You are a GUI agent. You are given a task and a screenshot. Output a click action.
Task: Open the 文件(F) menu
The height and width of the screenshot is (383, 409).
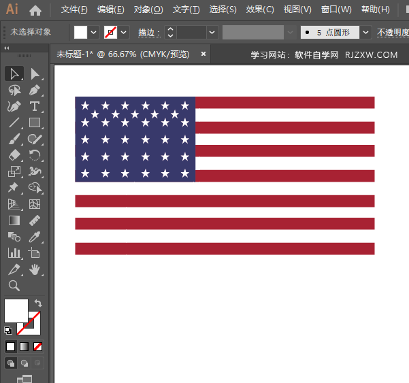point(74,10)
